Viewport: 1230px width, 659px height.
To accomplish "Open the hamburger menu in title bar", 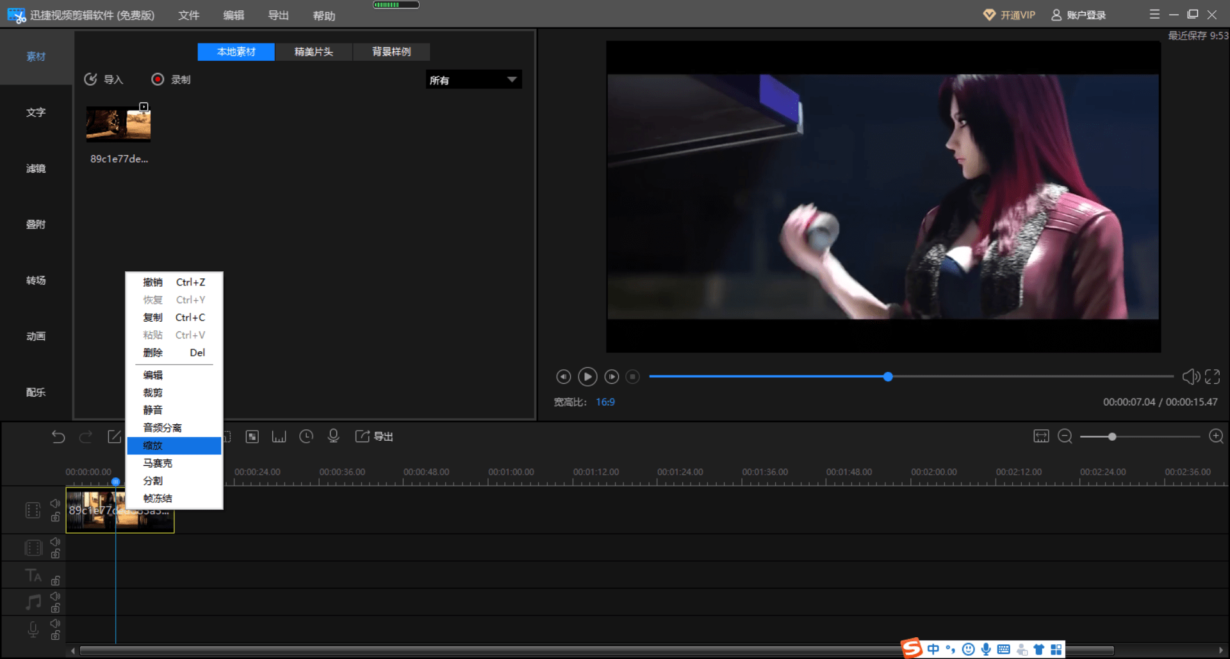I will pos(1154,15).
